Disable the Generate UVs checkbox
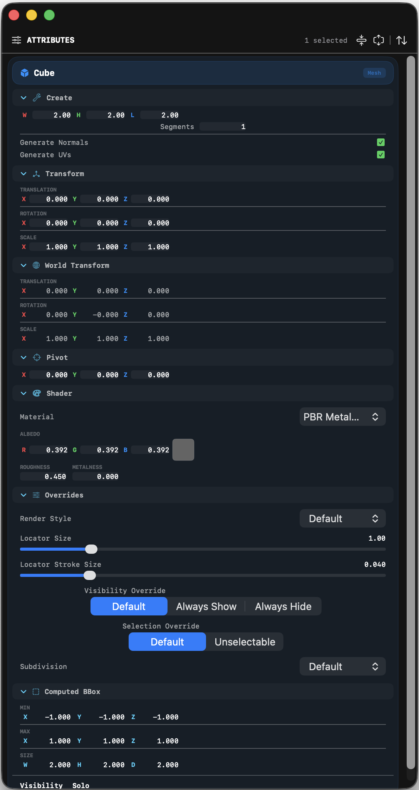This screenshot has width=419, height=790. (x=381, y=155)
